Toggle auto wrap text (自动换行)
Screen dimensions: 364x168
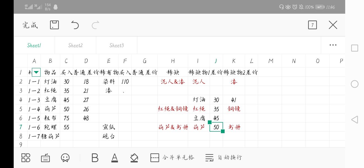224,158
